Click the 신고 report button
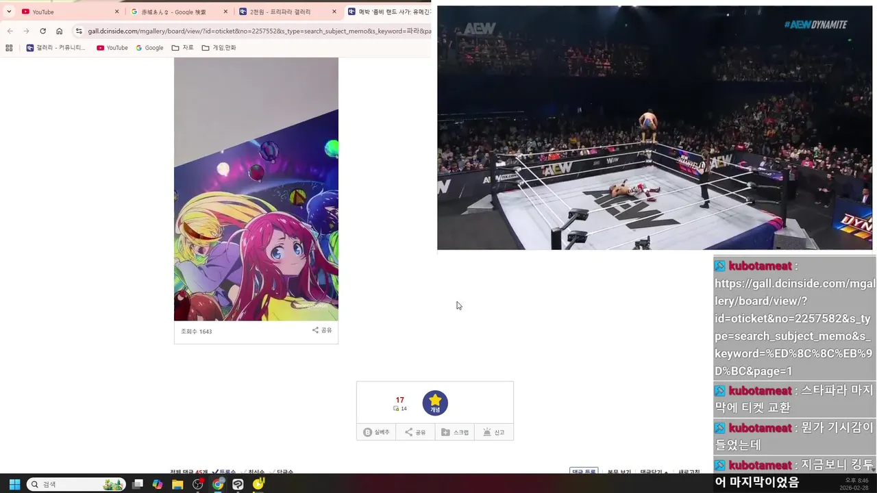The width and height of the screenshot is (877, 493). (x=493, y=432)
